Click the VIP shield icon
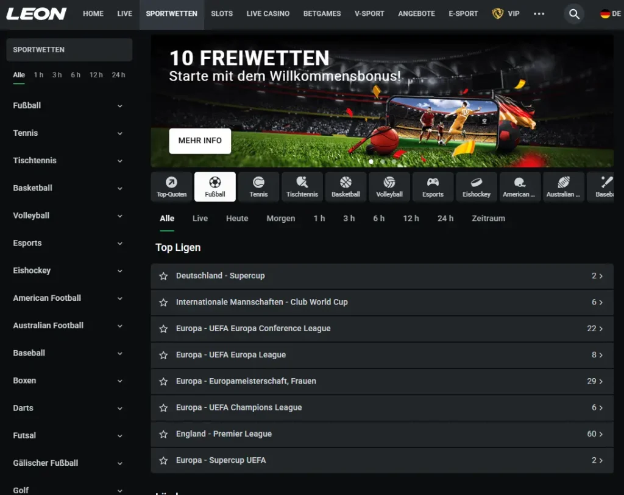 pos(497,14)
